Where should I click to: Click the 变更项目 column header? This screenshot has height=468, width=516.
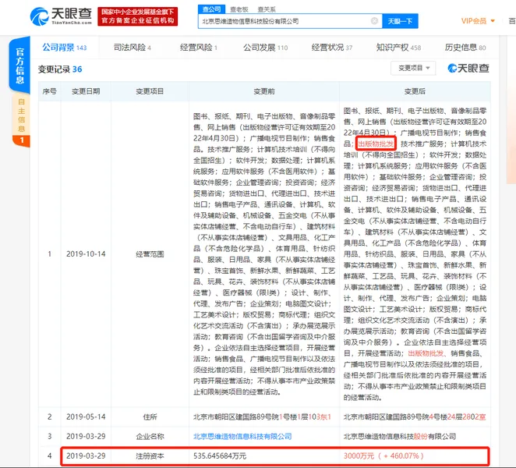point(150,91)
